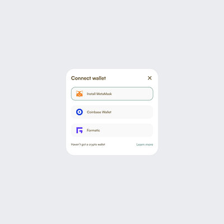This screenshot has height=224, width=224.
Task: Click the purple Formatic logo icon
Action: tap(80, 130)
